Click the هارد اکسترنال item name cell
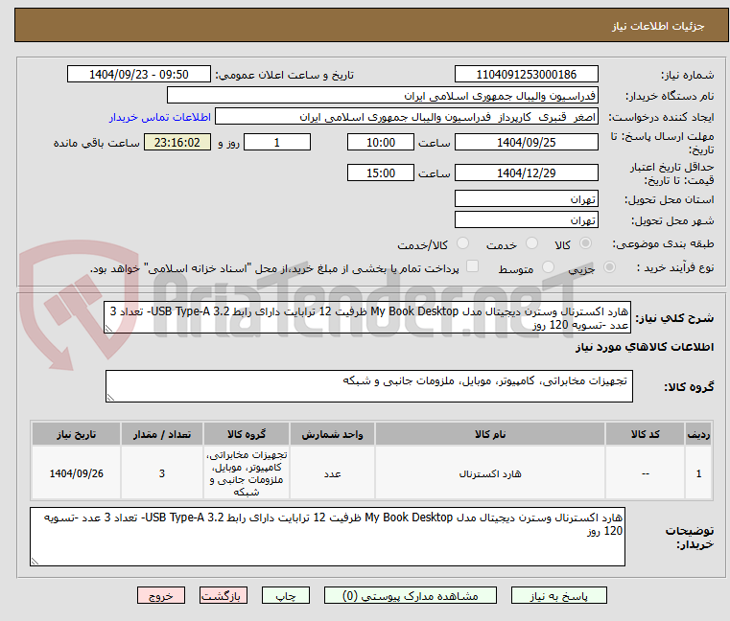730x621 pixels. tap(490, 473)
